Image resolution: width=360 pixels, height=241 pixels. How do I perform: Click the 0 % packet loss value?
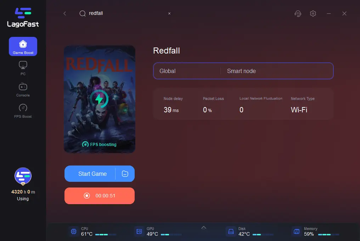207,110
